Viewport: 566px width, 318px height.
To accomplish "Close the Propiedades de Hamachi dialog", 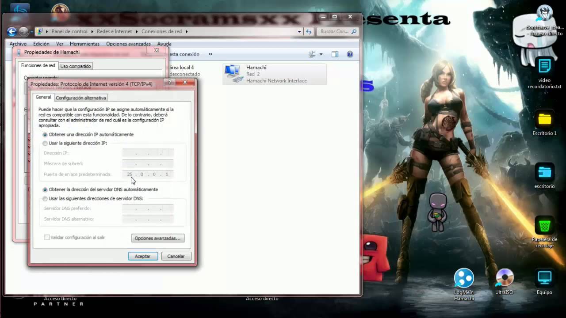I will click(x=156, y=50).
